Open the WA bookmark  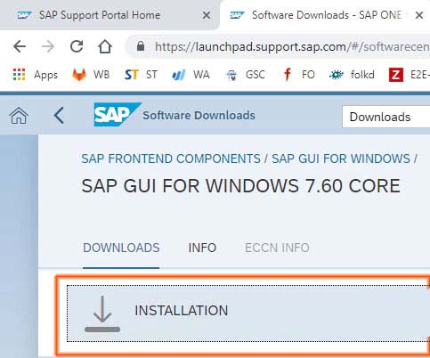tap(191, 75)
